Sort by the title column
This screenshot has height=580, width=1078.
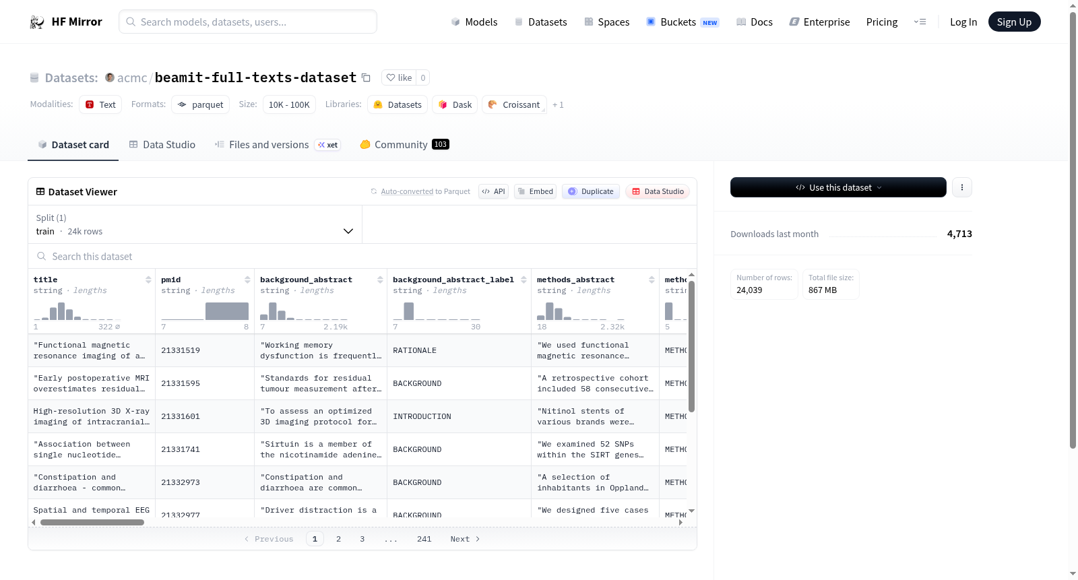[148, 280]
